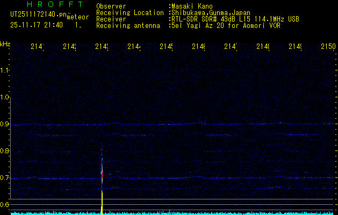This screenshot has width=338, height=215.
Task: Click the Receiving Location field label
Action: point(130,13)
